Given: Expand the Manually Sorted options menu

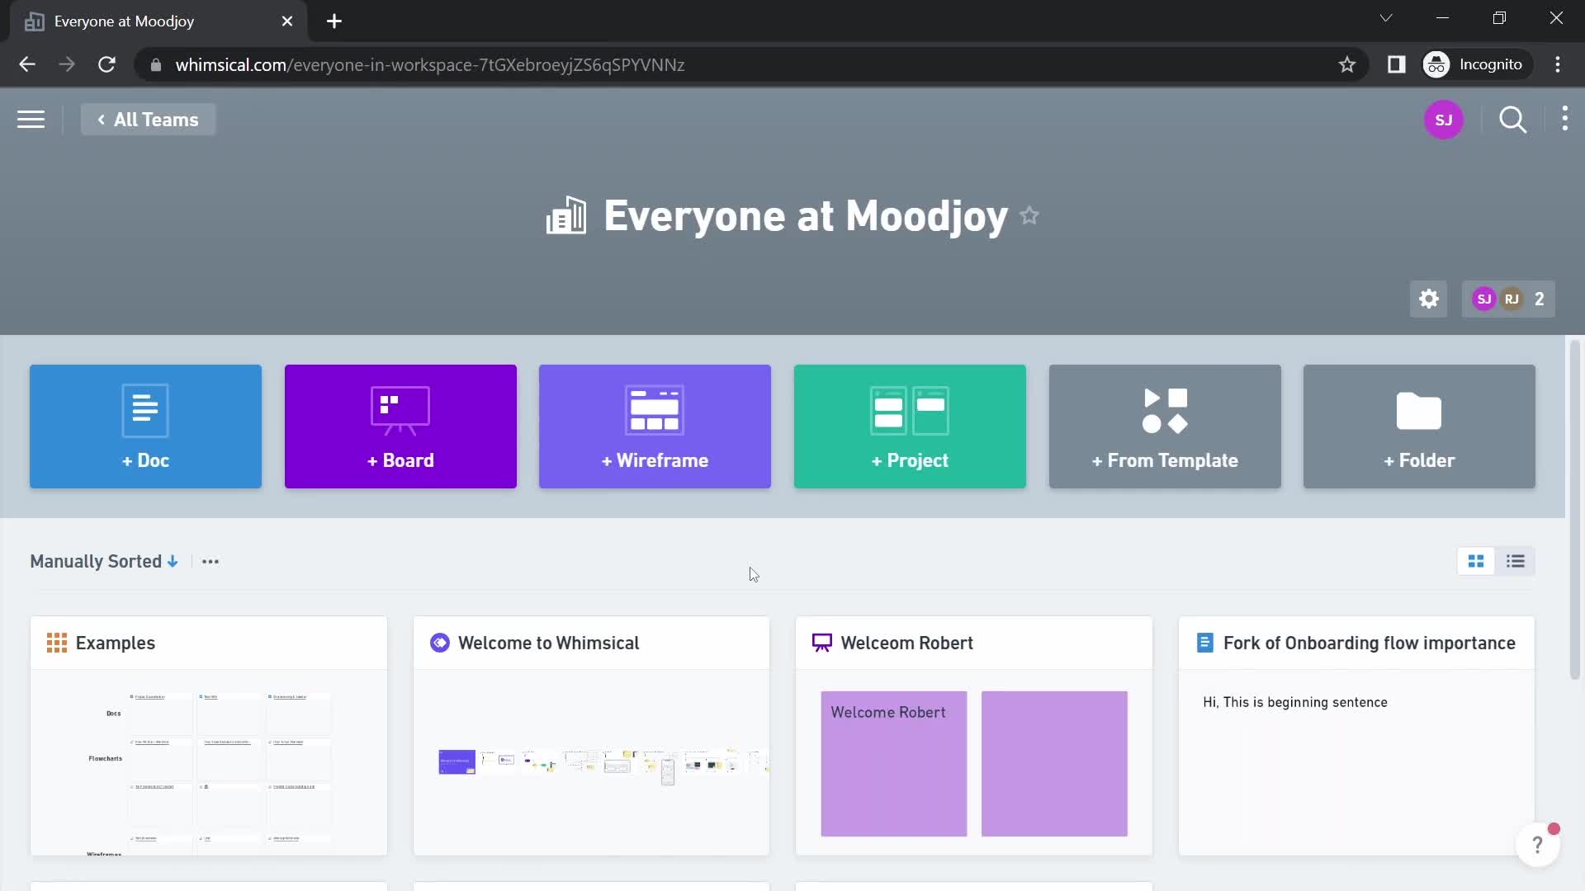Looking at the screenshot, I should point(211,561).
